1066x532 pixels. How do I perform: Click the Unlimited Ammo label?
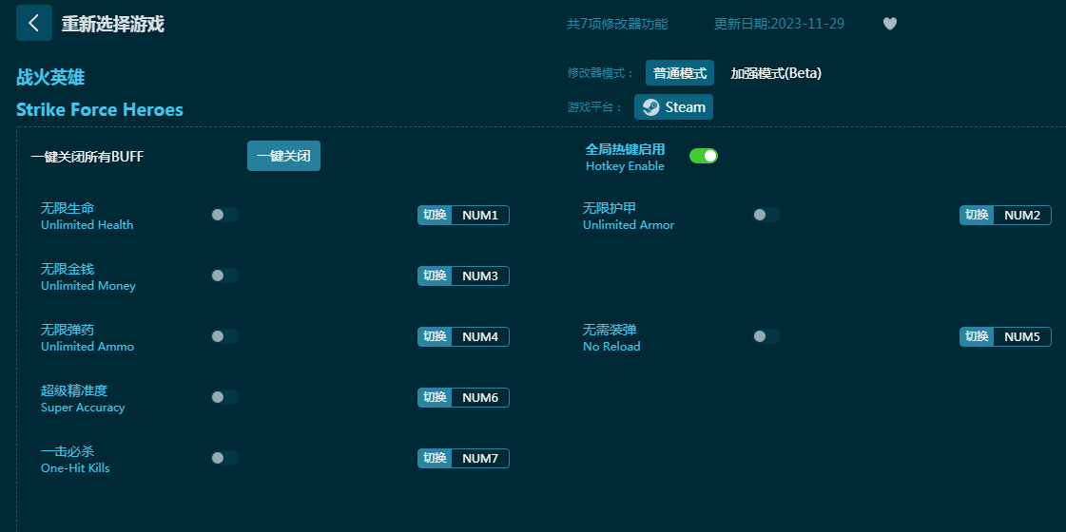click(87, 347)
